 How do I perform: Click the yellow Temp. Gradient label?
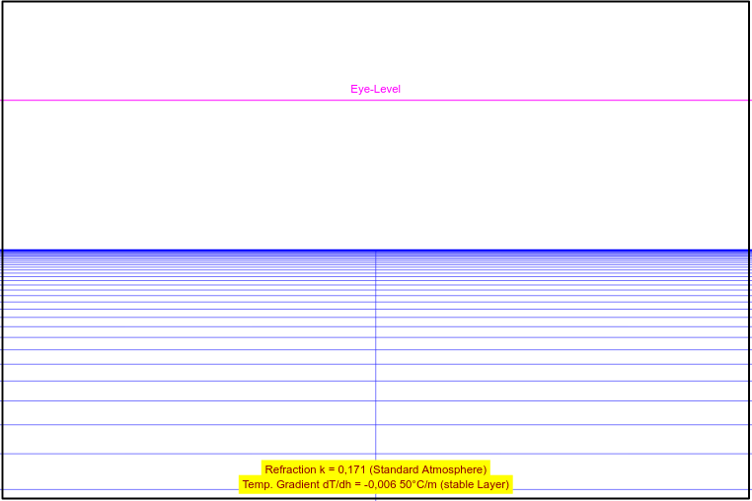(x=375, y=484)
